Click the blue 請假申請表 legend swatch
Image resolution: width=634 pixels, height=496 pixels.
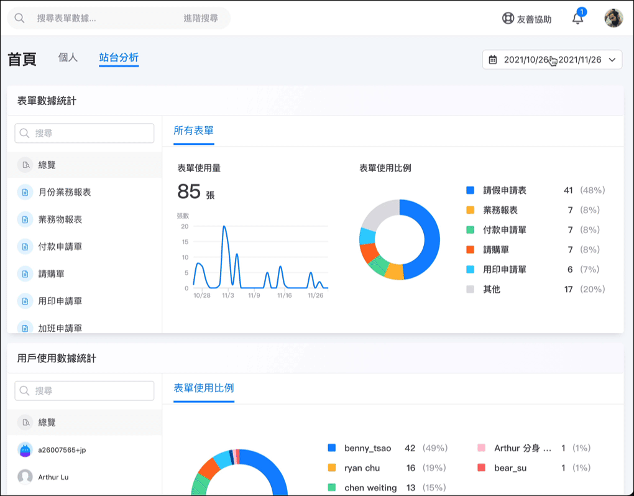pos(470,190)
